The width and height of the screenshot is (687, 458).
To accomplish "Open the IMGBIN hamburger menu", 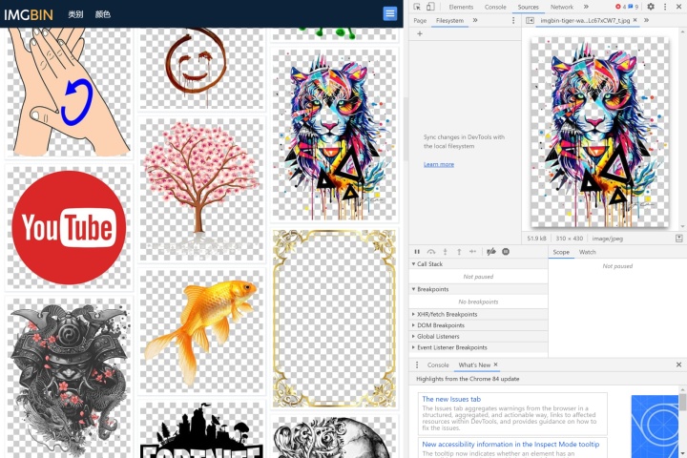I will pos(390,13).
